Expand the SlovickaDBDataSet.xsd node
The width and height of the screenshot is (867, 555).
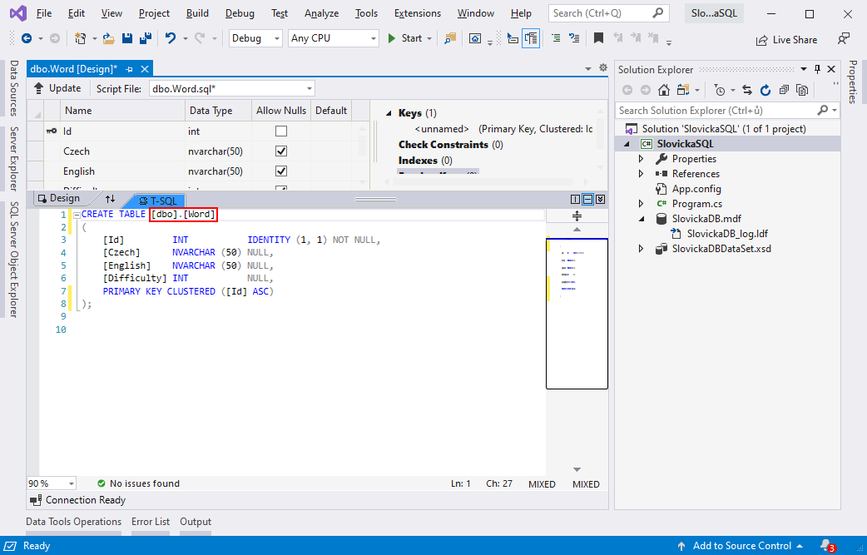[x=641, y=249]
